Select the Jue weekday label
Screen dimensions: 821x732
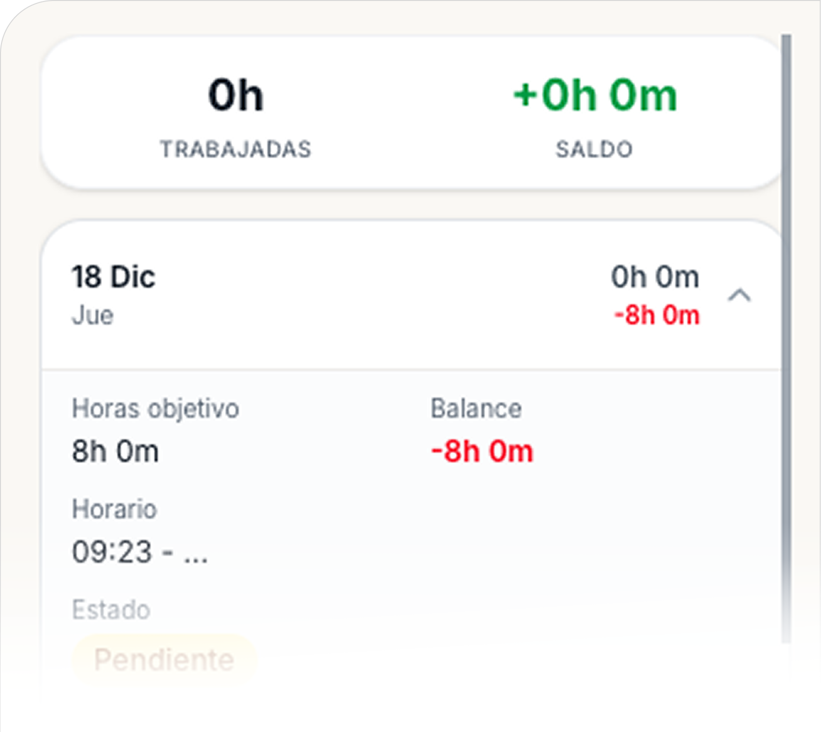[x=93, y=315]
